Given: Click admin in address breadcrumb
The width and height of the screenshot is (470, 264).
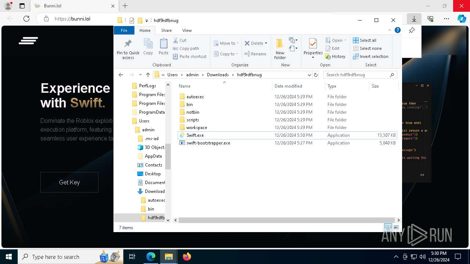Looking at the screenshot, I should 192,75.
